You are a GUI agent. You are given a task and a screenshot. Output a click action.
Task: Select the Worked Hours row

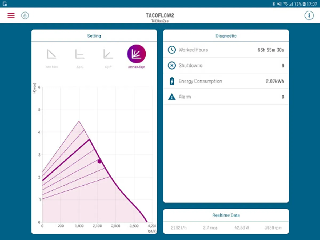(x=226, y=50)
